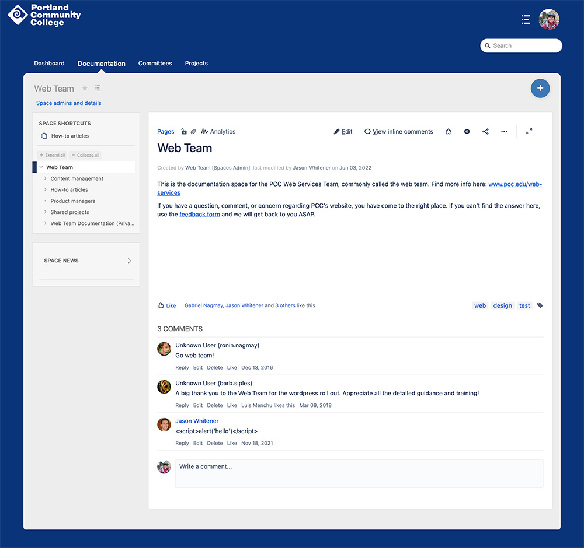Click the tag icon beside the labels
The width and height of the screenshot is (584, 548).
click(539, 305)
